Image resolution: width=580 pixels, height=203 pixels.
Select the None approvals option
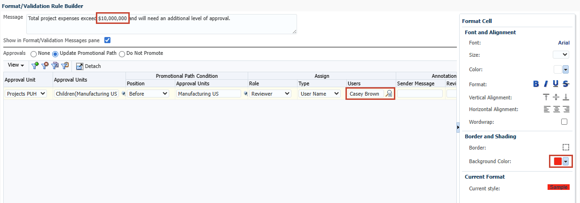(x=33, y=53)
